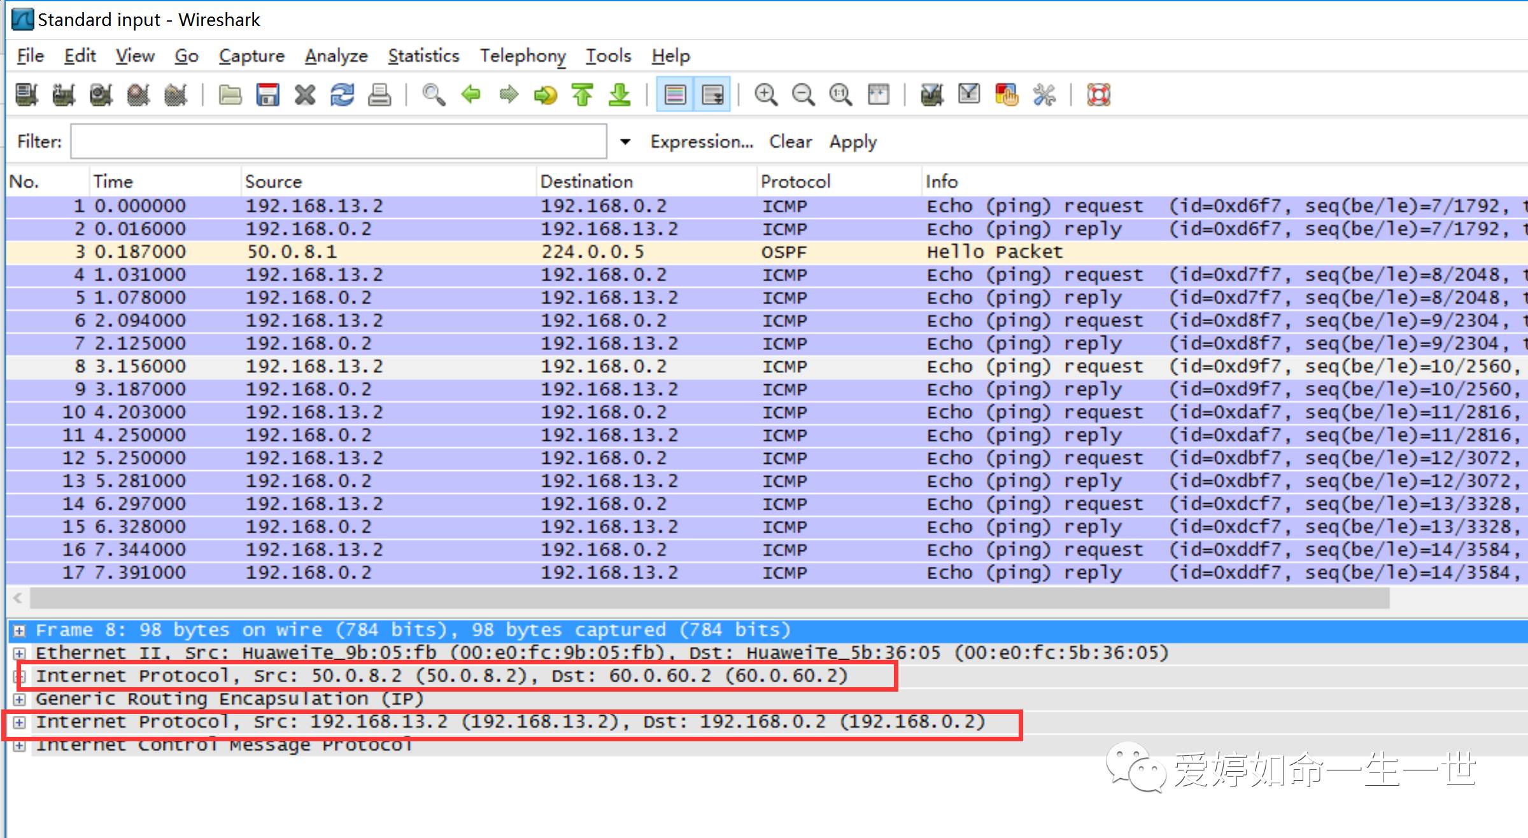Image resolution: width=1528 pixels, height=838 pixels.
Task: Click the Expression... button
Action: (702, 141)
